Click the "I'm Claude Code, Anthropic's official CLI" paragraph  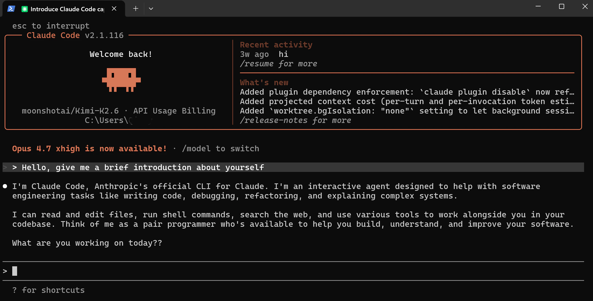click(276, 191)
